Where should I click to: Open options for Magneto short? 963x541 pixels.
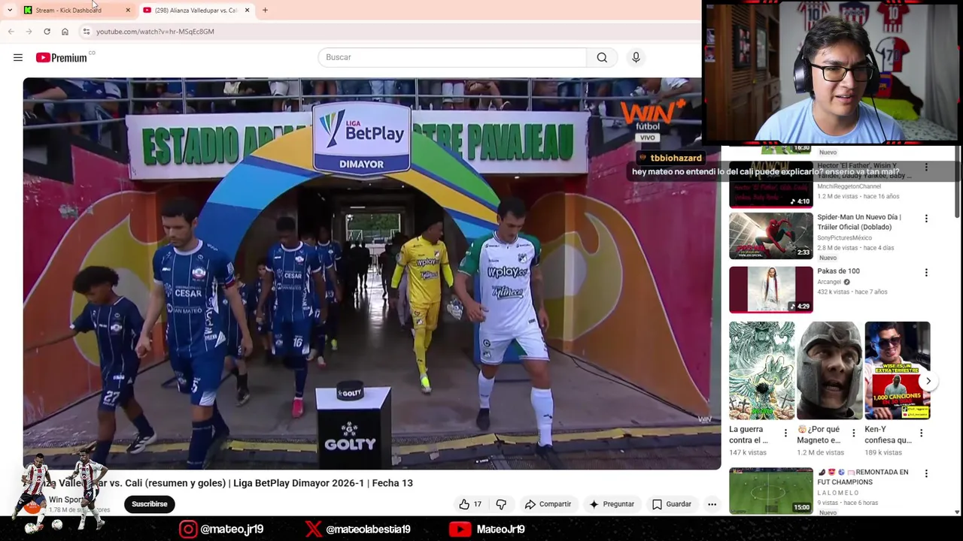point(853,433)
